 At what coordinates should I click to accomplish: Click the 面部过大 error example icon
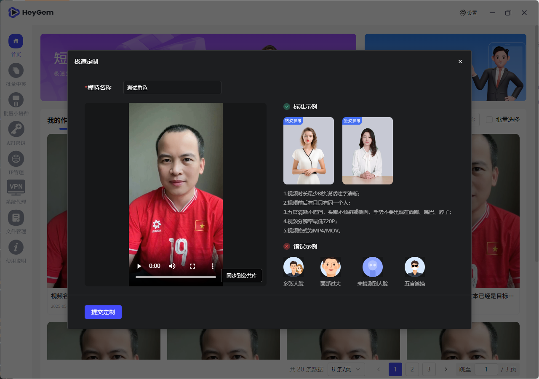[x=331, y=267]
